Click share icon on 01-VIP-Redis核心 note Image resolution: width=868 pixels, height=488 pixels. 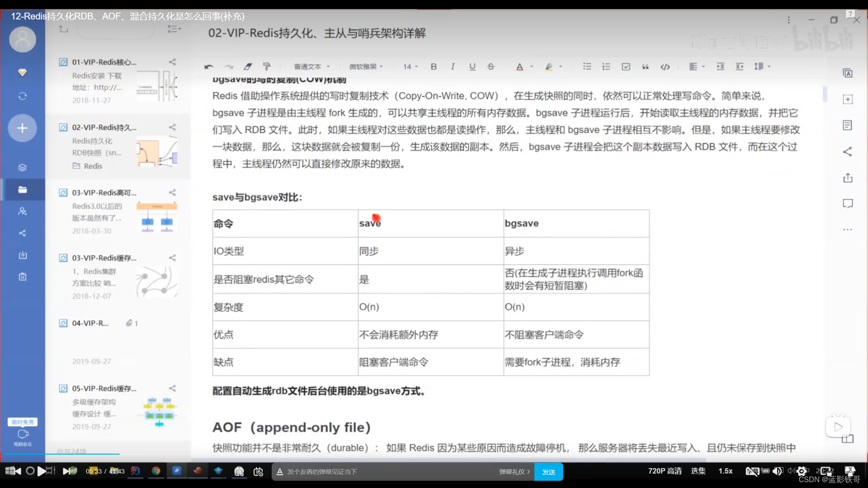[172, 62]
